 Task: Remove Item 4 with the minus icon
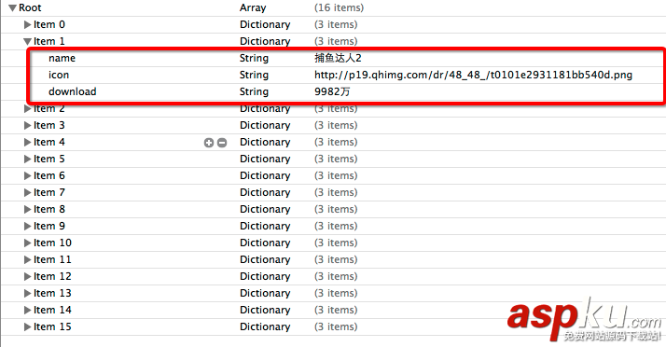click(222, 143)
